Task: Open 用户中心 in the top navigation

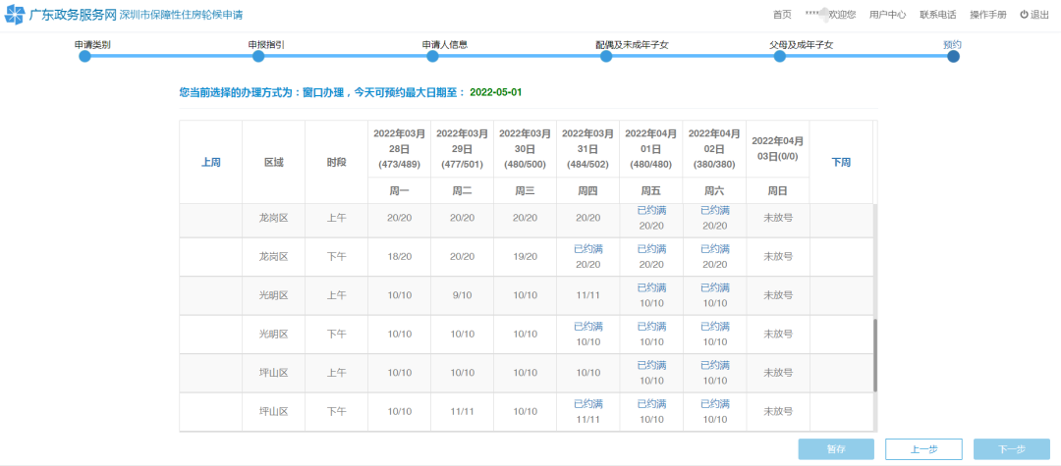Action: click(x=887, y=15)
